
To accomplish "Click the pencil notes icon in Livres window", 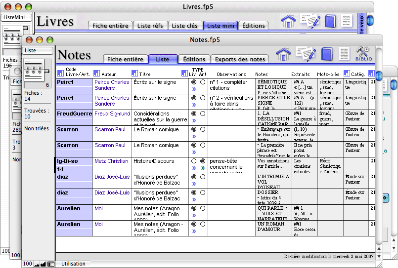I will [310, 21].
